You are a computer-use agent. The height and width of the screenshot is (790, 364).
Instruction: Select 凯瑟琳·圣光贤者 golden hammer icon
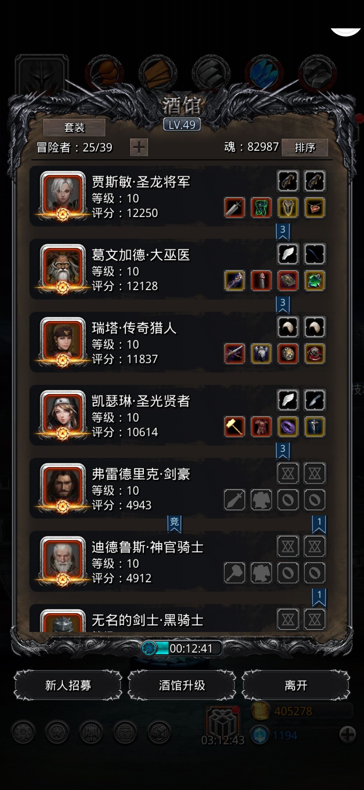click(x=235, y=426)
